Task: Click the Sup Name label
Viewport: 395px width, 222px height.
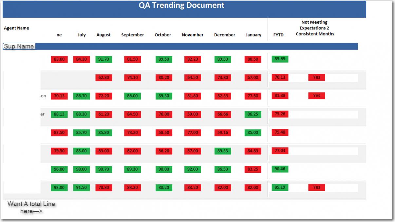Action: tap(19, 46)
